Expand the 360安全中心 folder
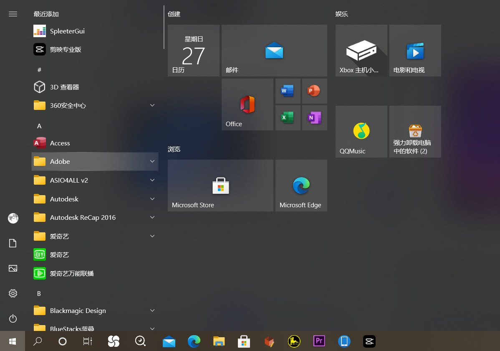This screenshot has height=351, width=500. (x=95, y=105)
